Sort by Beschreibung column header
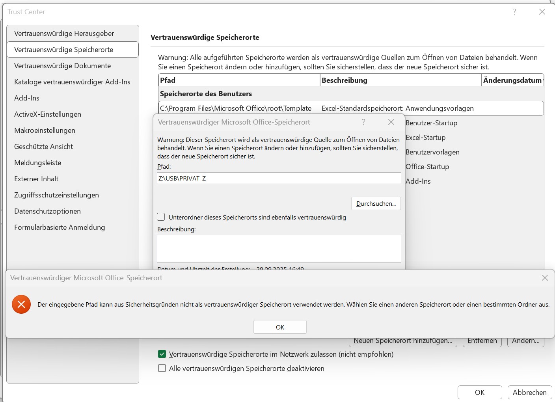555x402 pixels. (401, 80)
